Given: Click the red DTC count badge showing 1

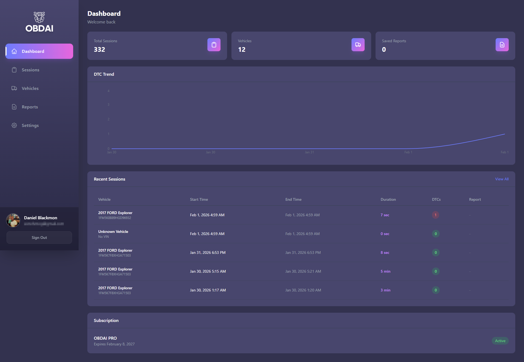Looking at the screenshot, I should tap(436, 215).
